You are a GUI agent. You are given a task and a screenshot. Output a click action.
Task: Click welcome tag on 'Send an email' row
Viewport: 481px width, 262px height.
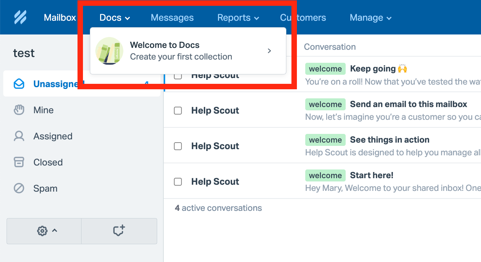[x=326, y=104]
